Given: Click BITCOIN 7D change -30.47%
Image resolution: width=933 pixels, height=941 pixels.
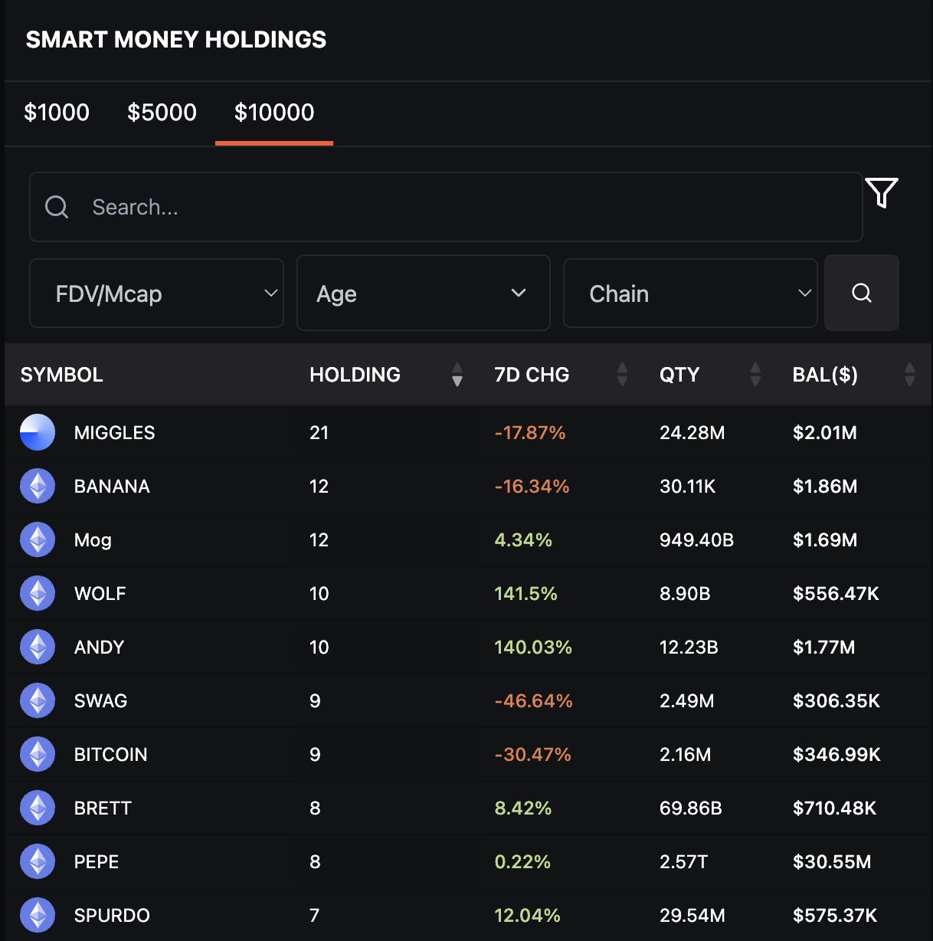Looking at the screenshot, I should click(x=532, y=755).
